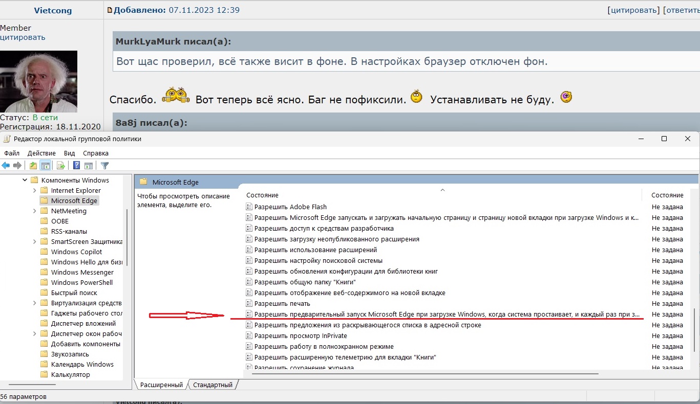Image resolution: width=700 pixels, height=404 pixels.
Task: Click the Vietcong username link
Action: click(x=53, y=10)
